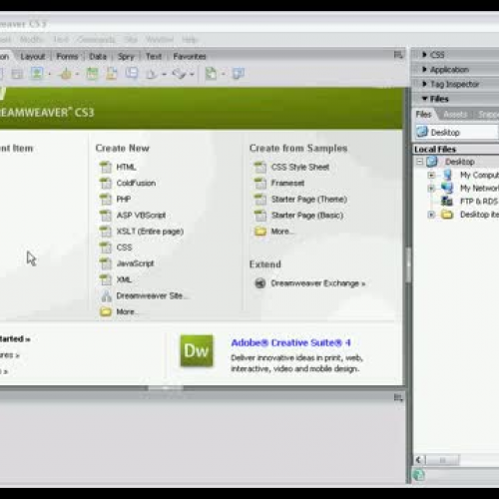Click the JavaScript document icon
The width and height of the screenshot is (499, 499).
106,263
